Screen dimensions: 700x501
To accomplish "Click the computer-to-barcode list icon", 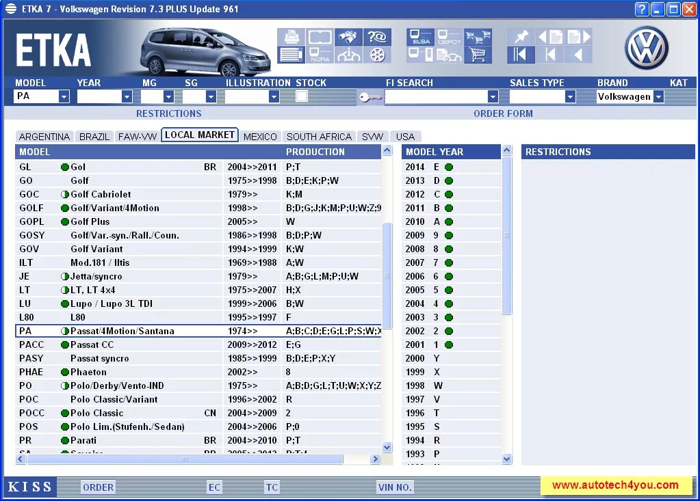I will 421,55.
